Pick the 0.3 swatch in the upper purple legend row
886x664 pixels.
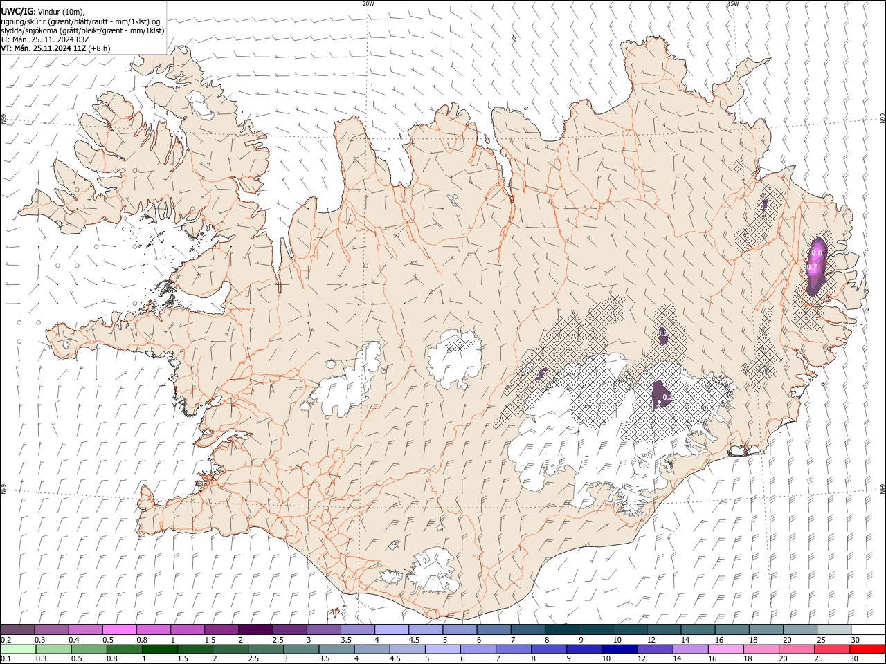[x=52, y=629]
